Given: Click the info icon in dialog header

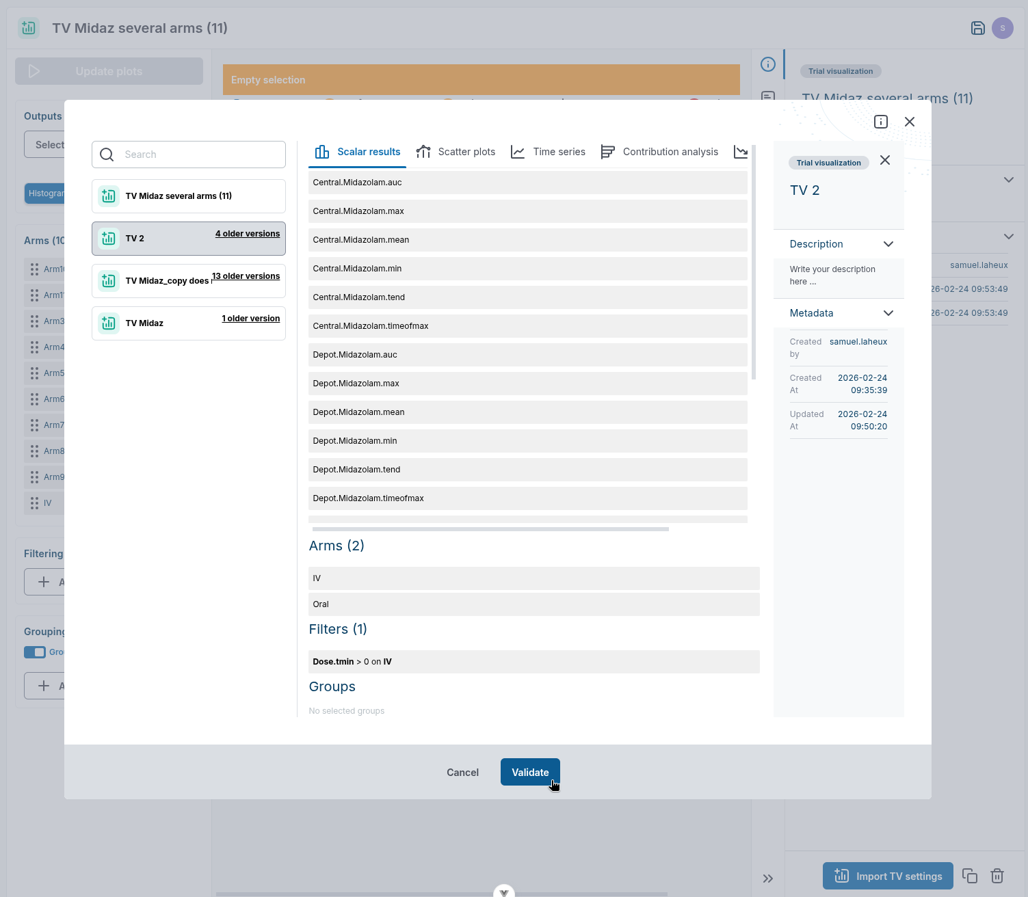Looking at the screenshot, I should [881, 122].
